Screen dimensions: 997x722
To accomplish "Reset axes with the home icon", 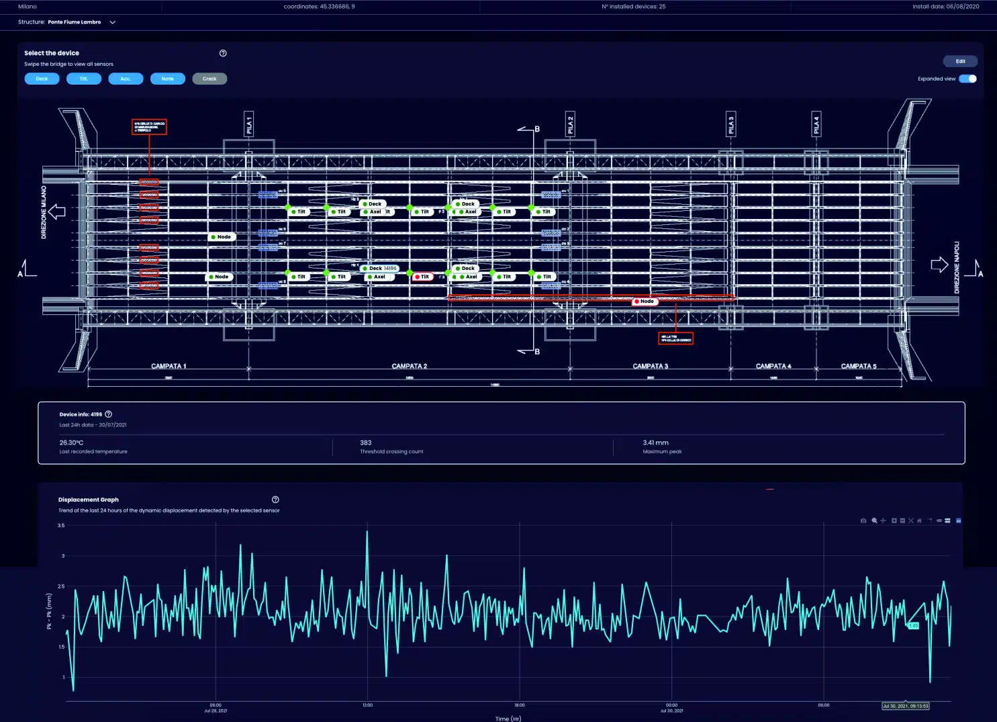I will point(920,521).
